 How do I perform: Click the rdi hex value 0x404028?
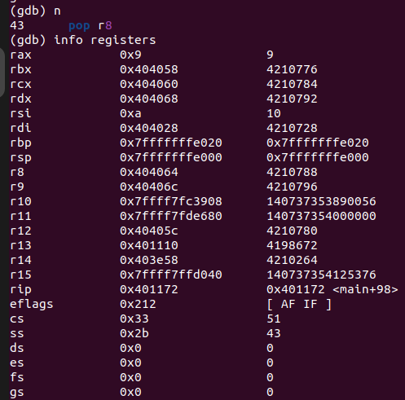149,128
